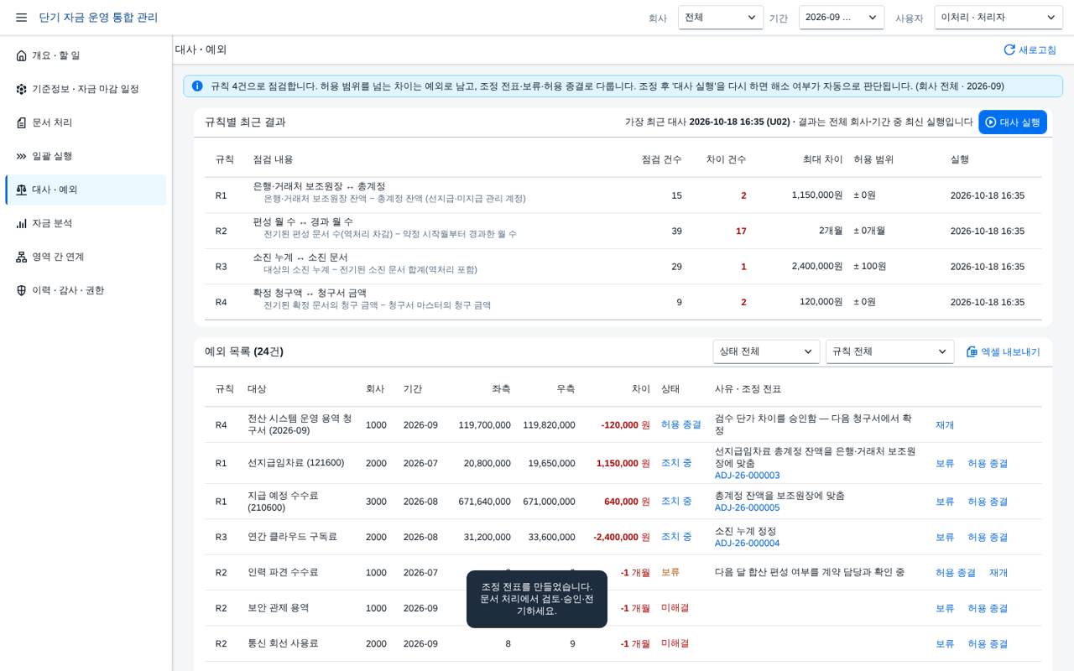Open adjustment voucher link ADJ-26-000003
The width and height of the screenshot is (1074, 671).
[x=747, y=476]
